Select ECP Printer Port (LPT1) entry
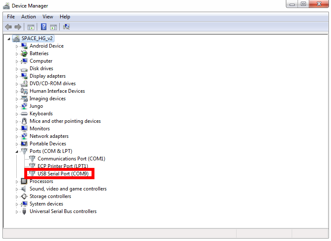The image size is (331, 241). point(63,166)
